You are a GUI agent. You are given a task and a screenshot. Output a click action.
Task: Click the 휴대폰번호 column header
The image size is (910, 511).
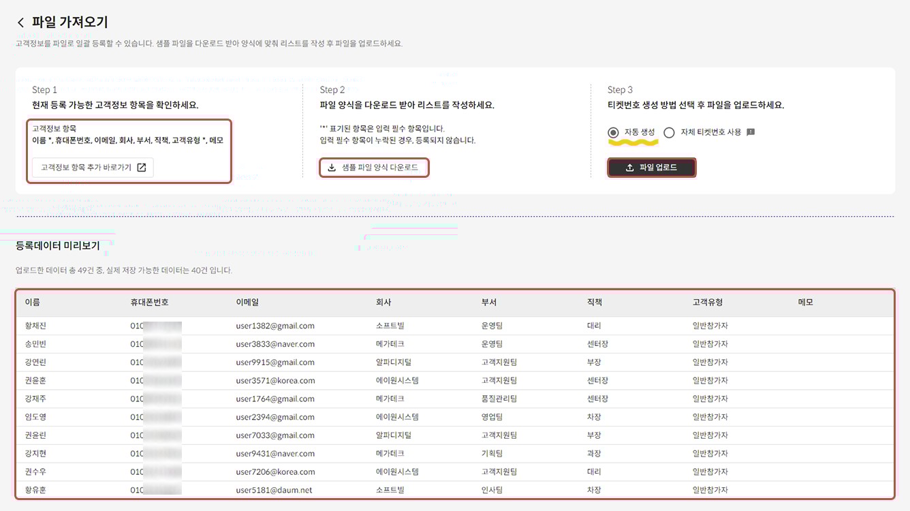point(149,303)
